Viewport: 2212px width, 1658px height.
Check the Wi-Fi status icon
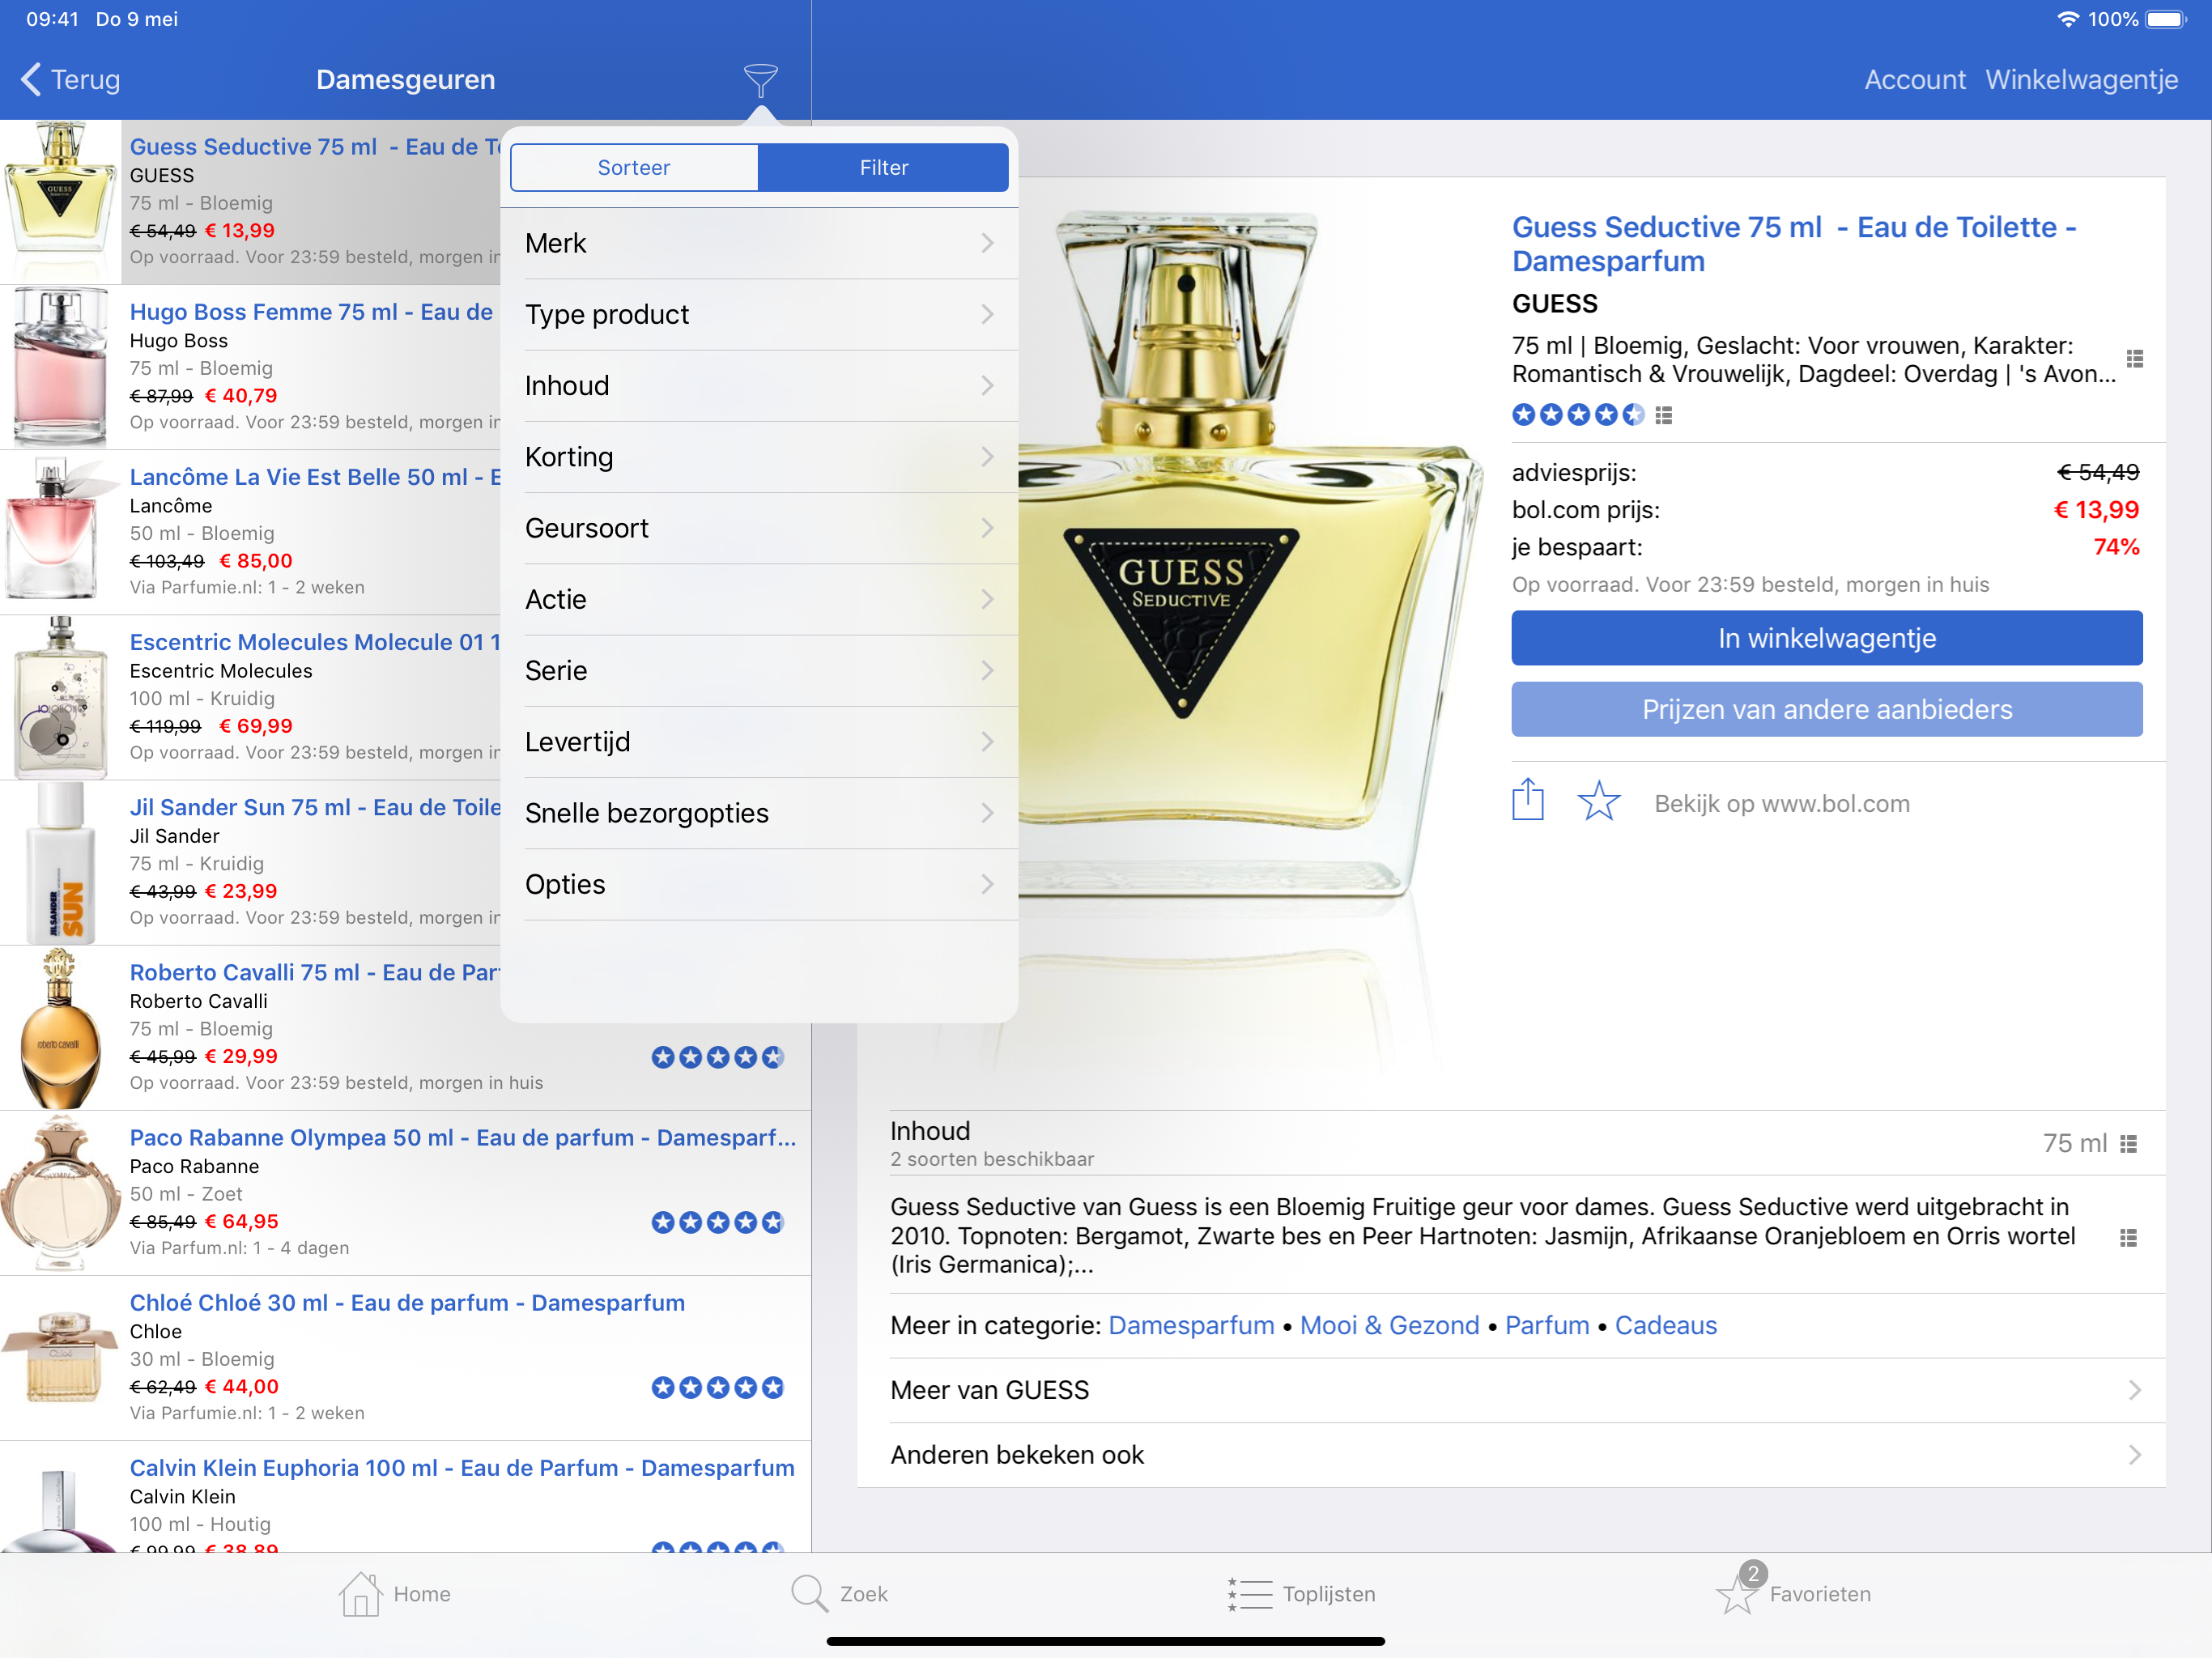click(x=2067, y=19)
